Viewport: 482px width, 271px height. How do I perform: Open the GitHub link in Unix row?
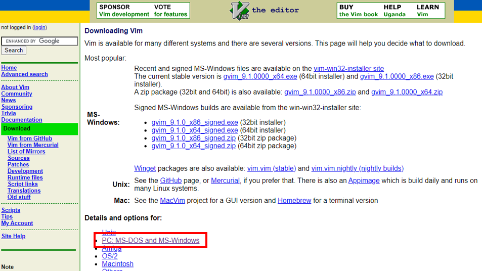[x=171, y=180]
